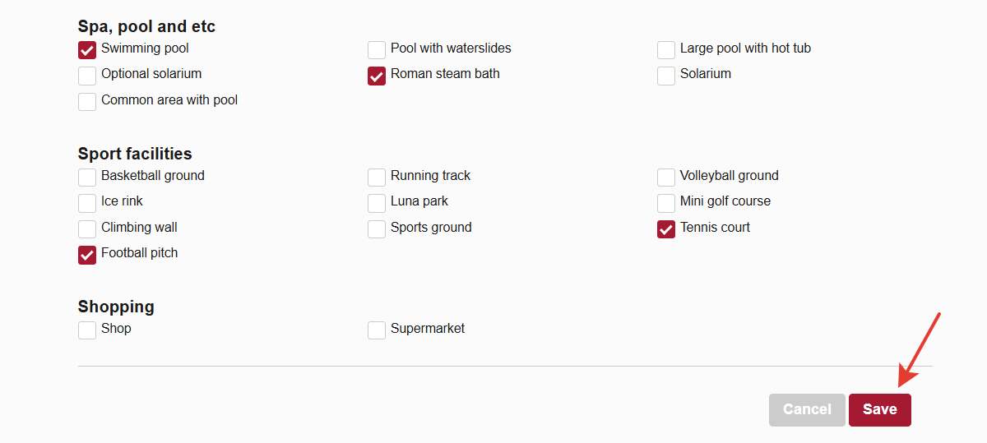Check the Basketball ground option
987x443 pixels.
coord(87,178)
